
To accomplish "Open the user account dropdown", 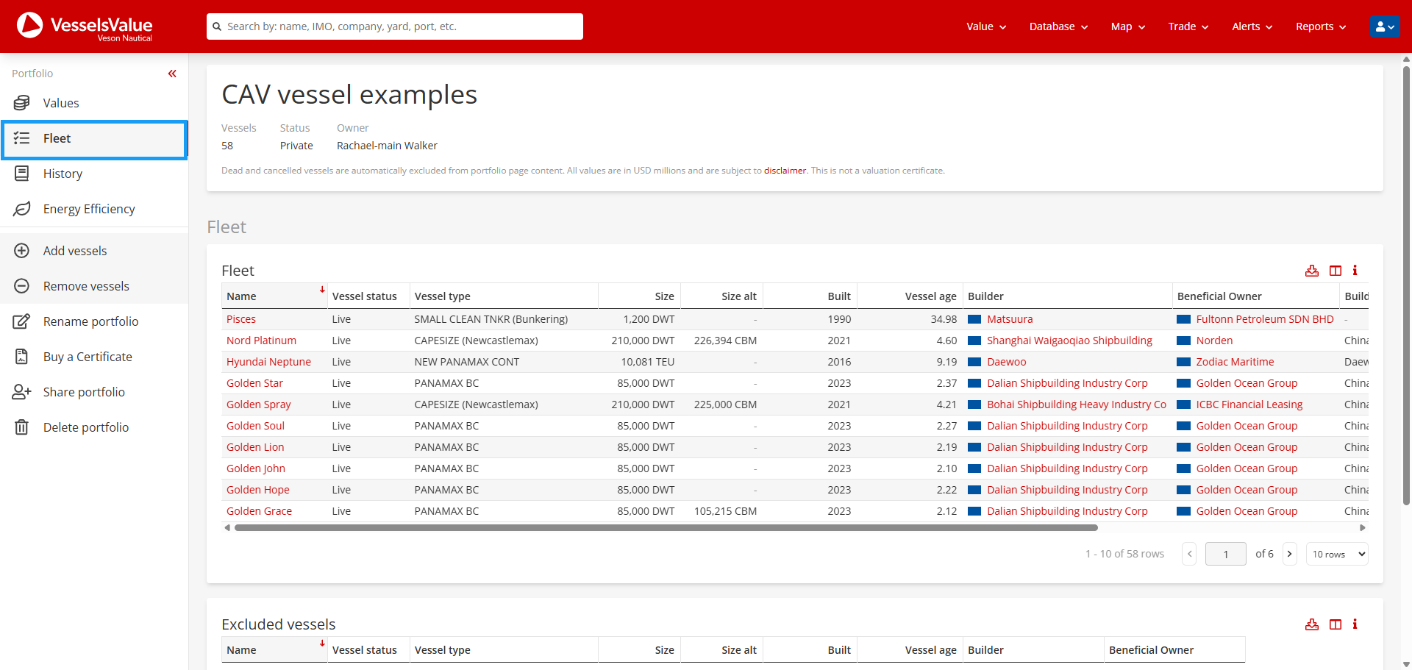I will pyautogui.click(x=1384, y=26).
